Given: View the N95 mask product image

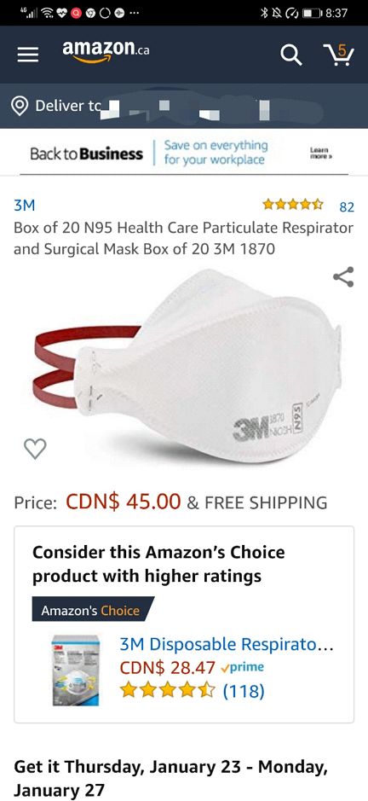Looking at the screenshot, I should coord(187,365).
